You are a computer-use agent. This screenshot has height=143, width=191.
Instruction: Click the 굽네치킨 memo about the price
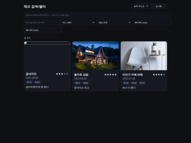tap(37, 87)
